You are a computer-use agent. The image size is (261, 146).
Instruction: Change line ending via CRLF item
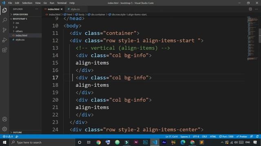coord(204,137)
